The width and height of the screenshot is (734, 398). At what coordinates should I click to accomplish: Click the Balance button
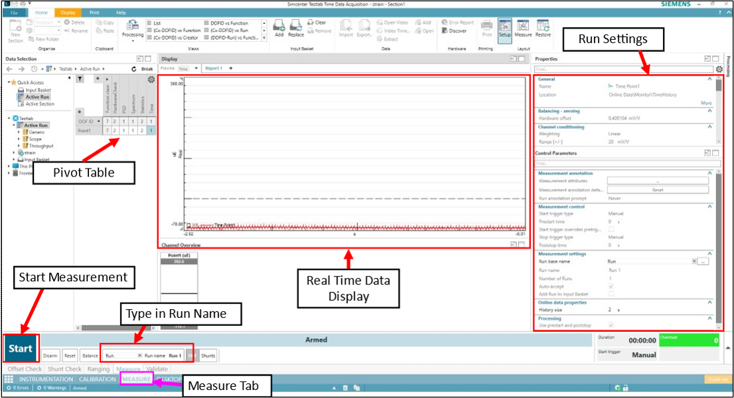[90, 356]
